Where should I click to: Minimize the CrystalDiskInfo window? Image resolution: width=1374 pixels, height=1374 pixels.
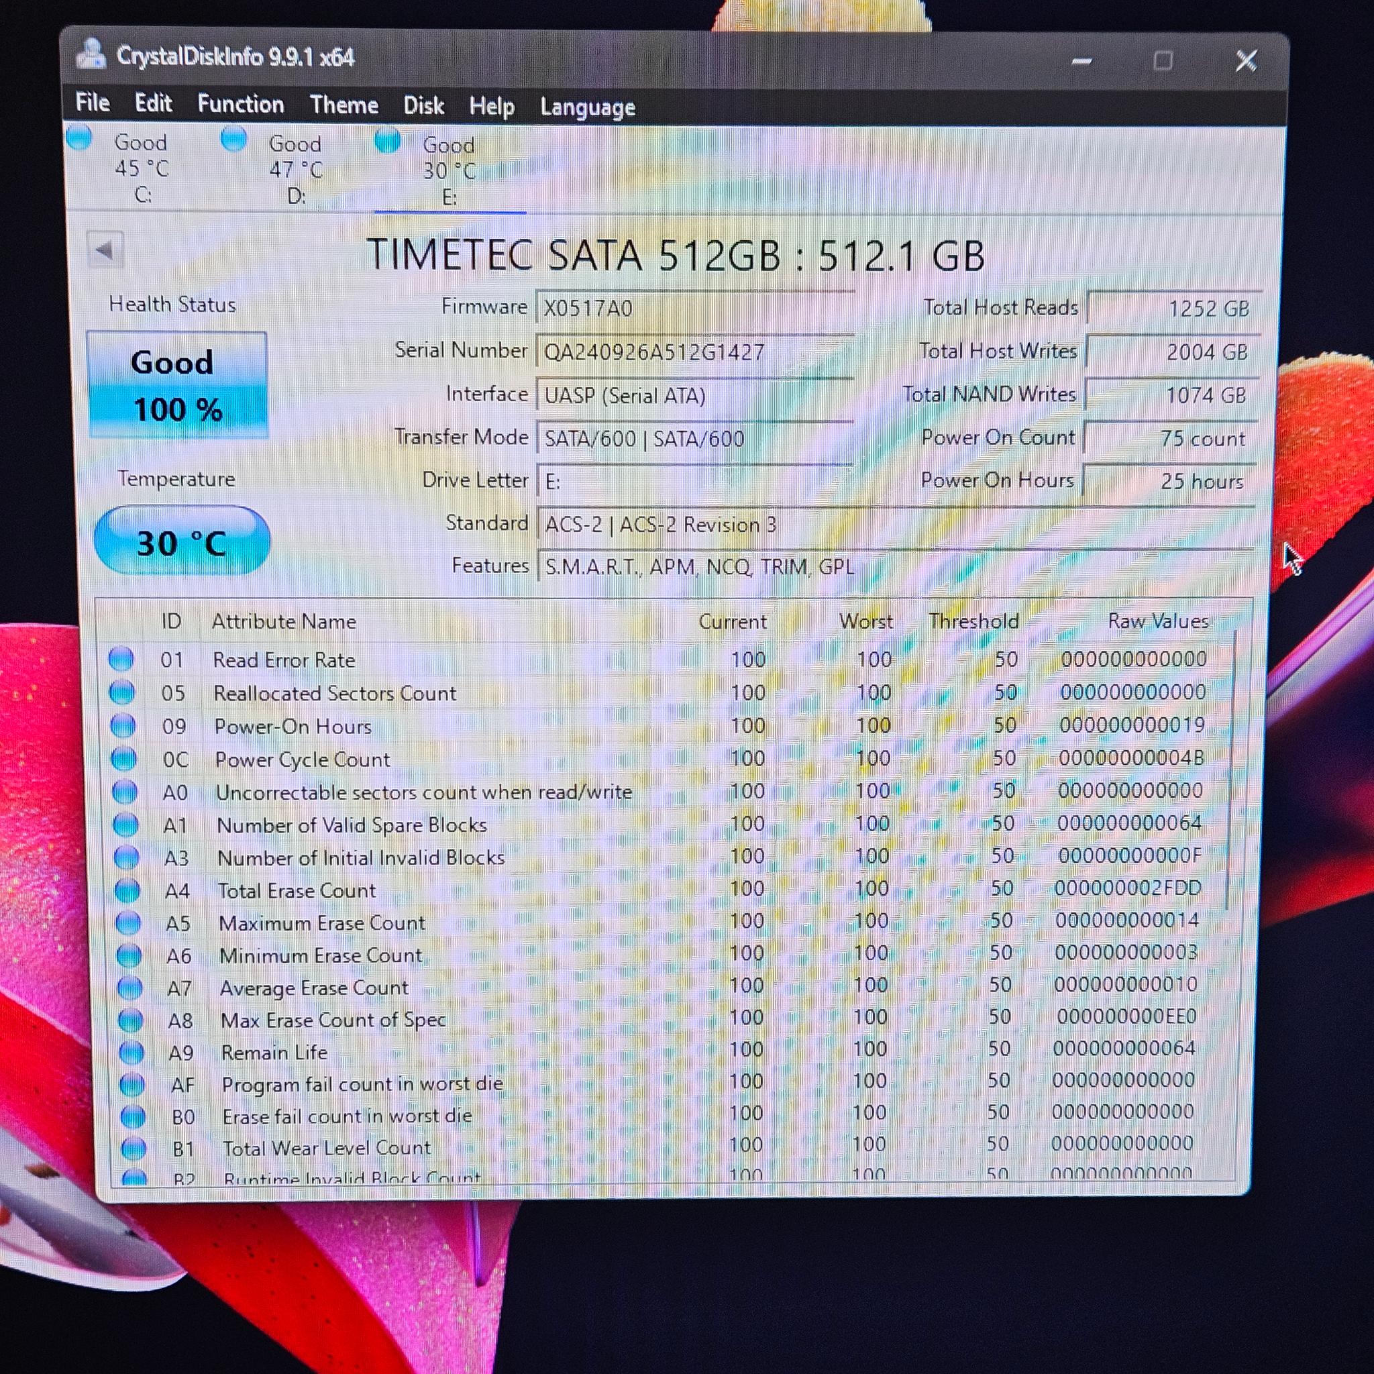[1081, 61]
